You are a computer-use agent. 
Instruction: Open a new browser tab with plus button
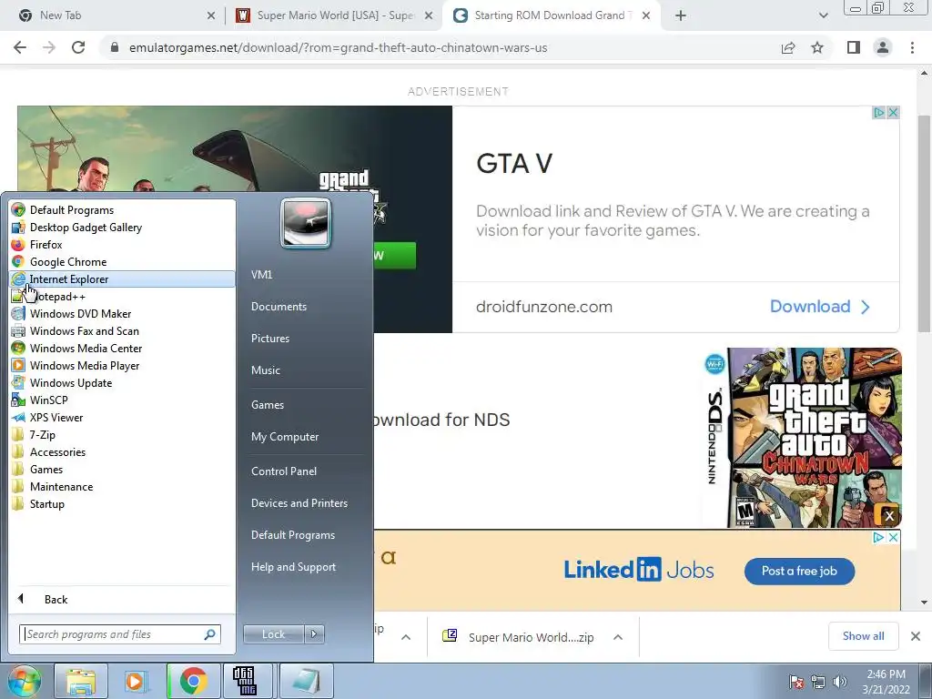click(x=681, y=15)
